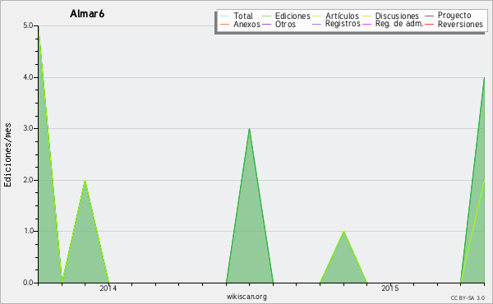Click the 3.0 y-axis value
Viewport: 493px width, 304px height.
pos(28,128)
